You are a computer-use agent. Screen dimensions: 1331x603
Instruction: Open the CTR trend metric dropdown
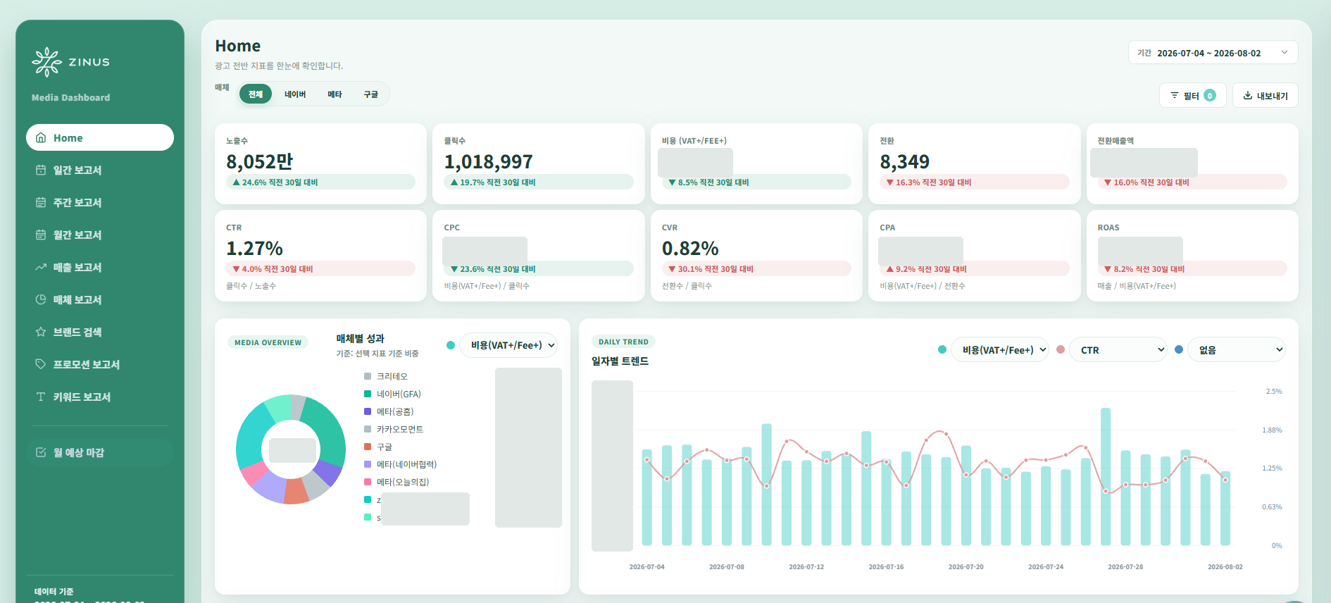coord(1118,349)
